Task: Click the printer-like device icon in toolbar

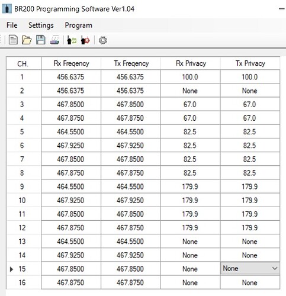Action: [x=54, y=40]
